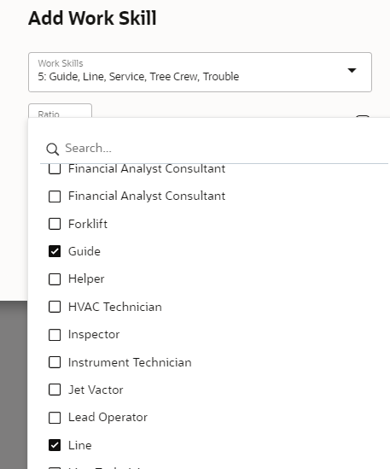
Task: Click the search magnifier icon
Action: [x=53, y=149]
